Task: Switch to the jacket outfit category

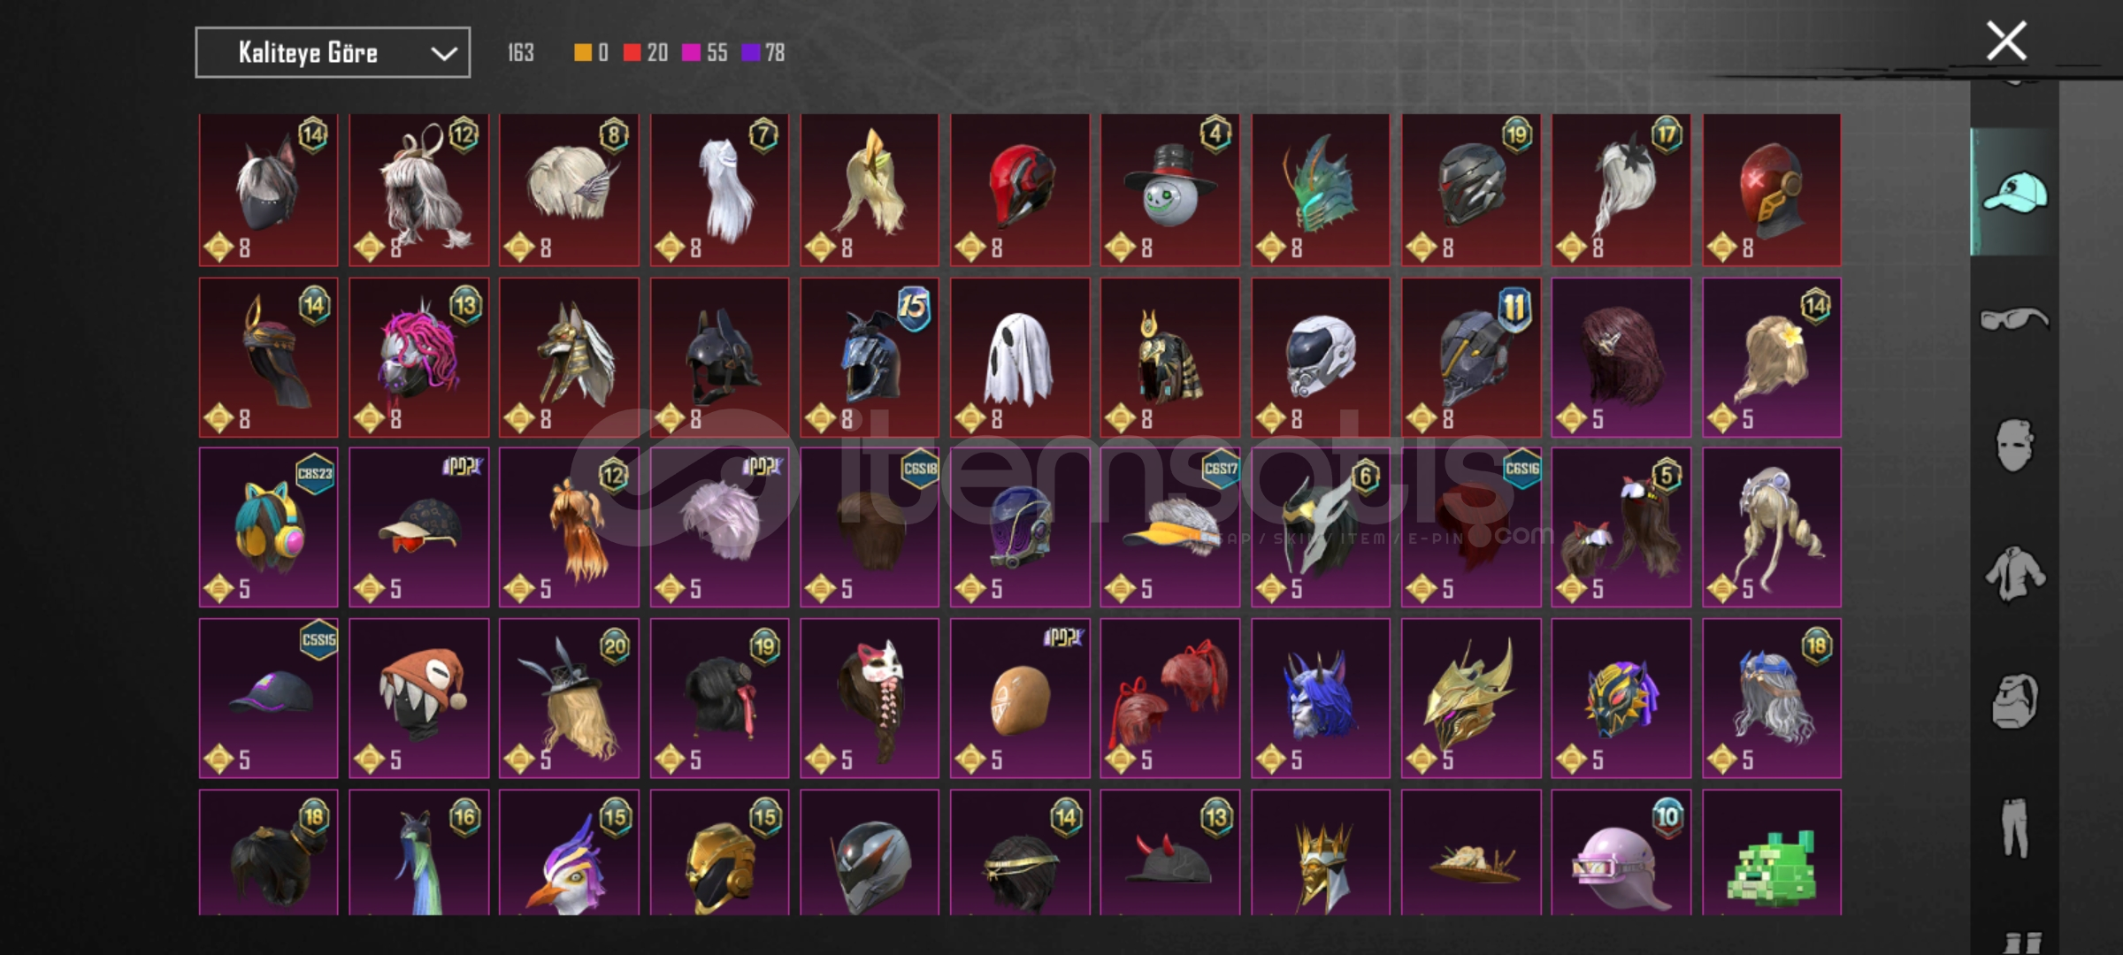Action: pos(2014,574)
